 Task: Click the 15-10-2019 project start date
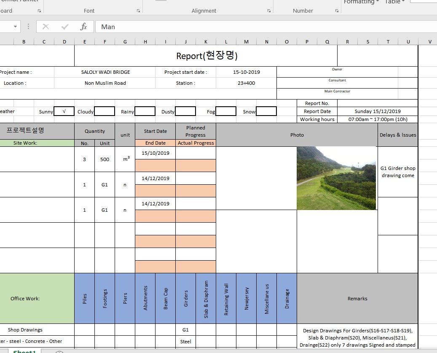pos(247,72)
